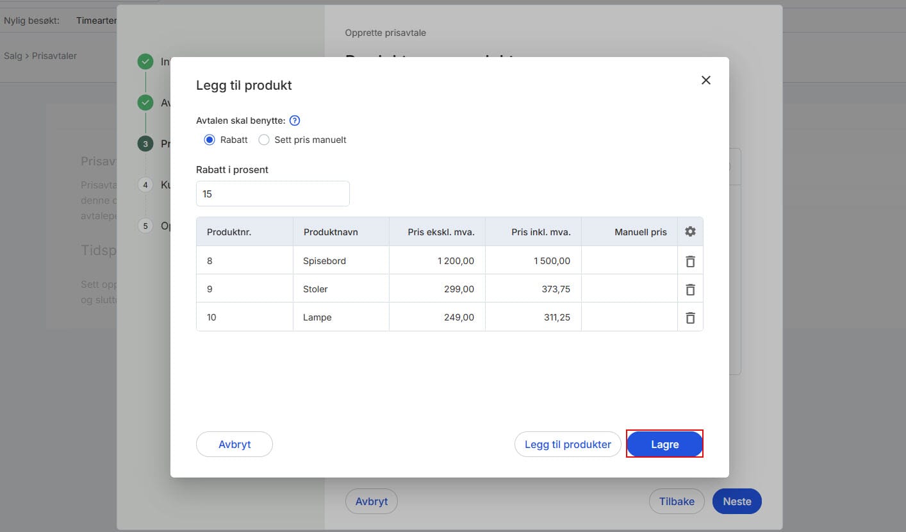
Task: Go to wizard step 5
Action: (145, 226)
